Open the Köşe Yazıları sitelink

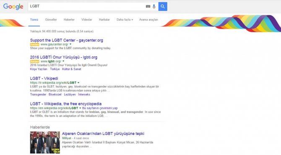(x=39, y=69)
